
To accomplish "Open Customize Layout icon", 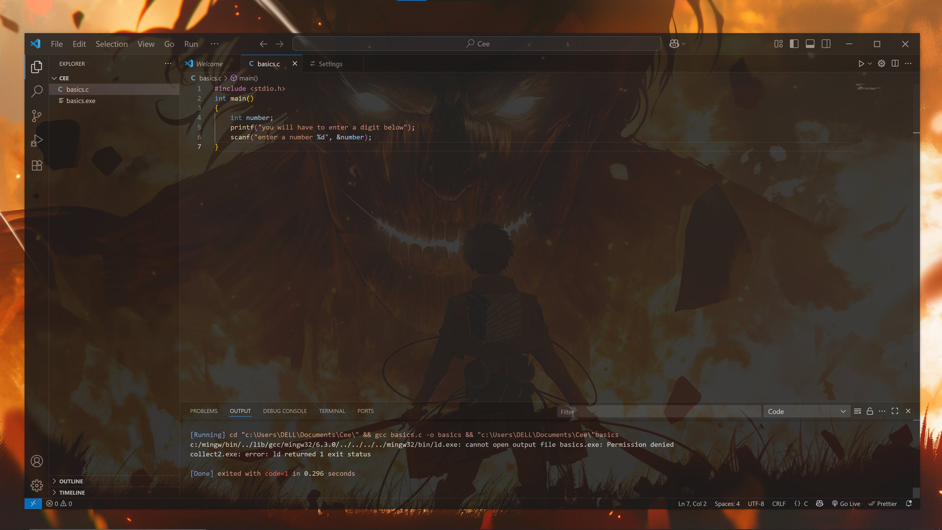I will pyautogui.click(x=778, y=44).
